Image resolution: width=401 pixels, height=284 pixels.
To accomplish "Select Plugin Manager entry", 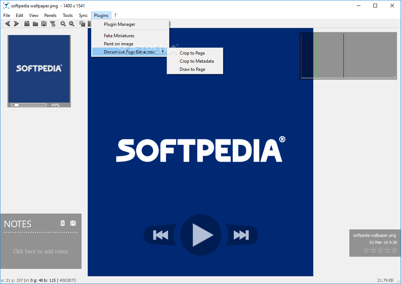I will click(130, 24).
